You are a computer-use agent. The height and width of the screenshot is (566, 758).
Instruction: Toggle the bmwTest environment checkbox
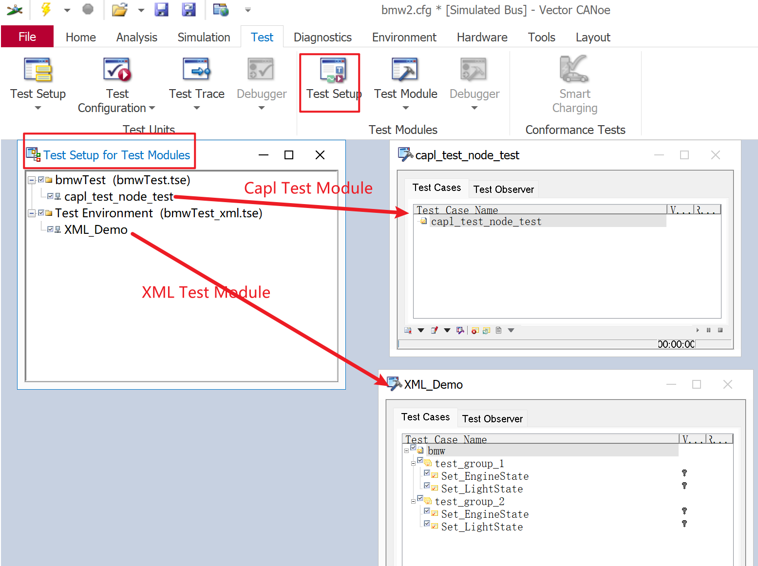click(x=41, y=180)
